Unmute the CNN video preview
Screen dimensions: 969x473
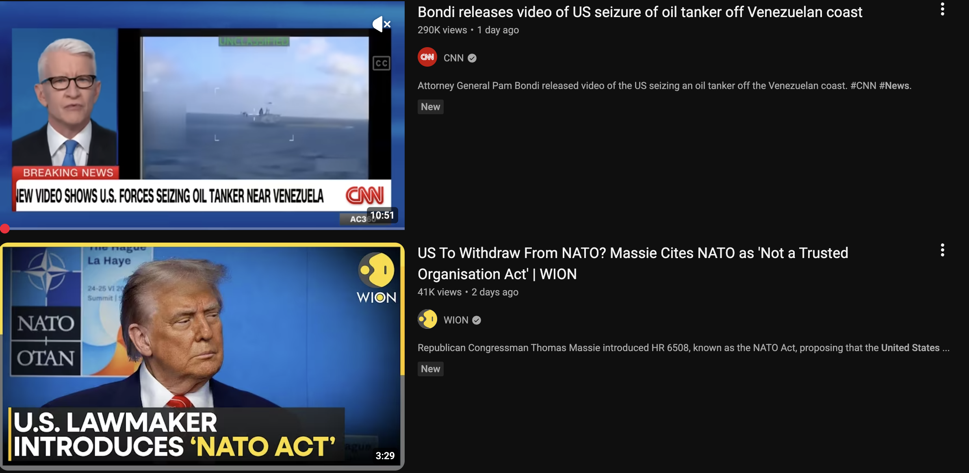[382, 24]
